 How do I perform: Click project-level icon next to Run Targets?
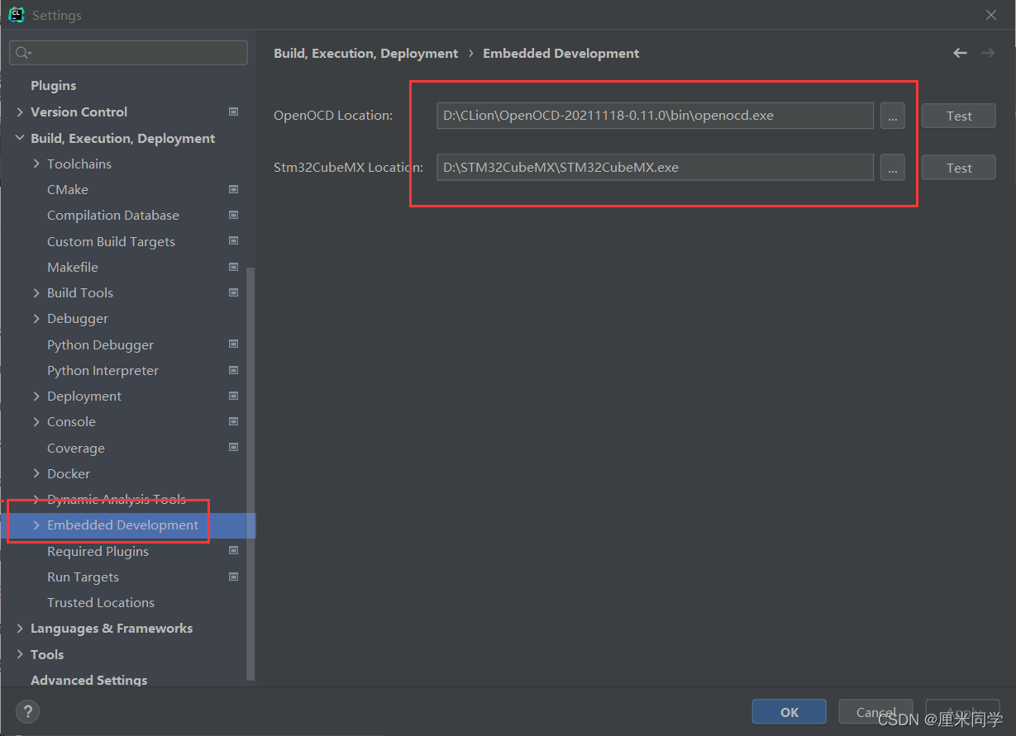tap(233, 577)
